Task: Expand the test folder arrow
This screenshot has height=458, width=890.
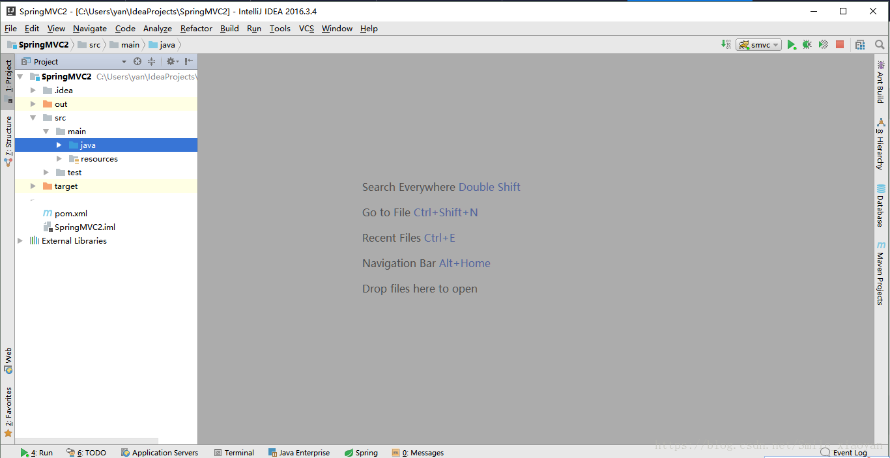Action: point(46,173)
